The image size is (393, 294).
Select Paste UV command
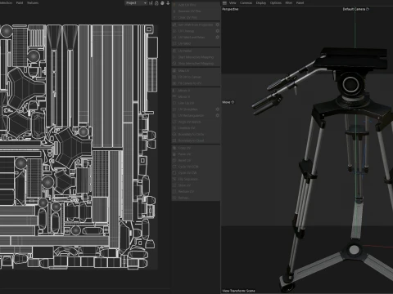[x=196, y=154]
